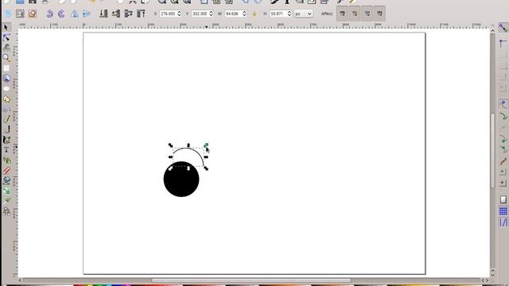Image resolution: width=509 pixels, height=286 pixels.
Task: Click Select all in all layers
Action: click(x=20, y=14)
